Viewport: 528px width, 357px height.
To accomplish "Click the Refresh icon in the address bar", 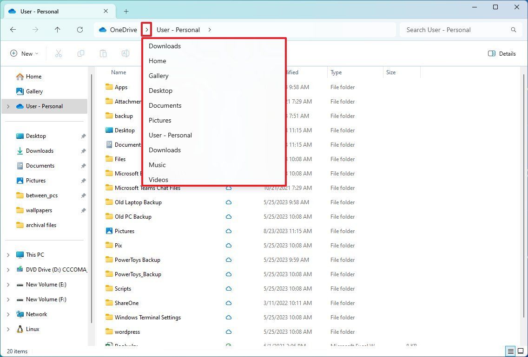I will point(80,29).
